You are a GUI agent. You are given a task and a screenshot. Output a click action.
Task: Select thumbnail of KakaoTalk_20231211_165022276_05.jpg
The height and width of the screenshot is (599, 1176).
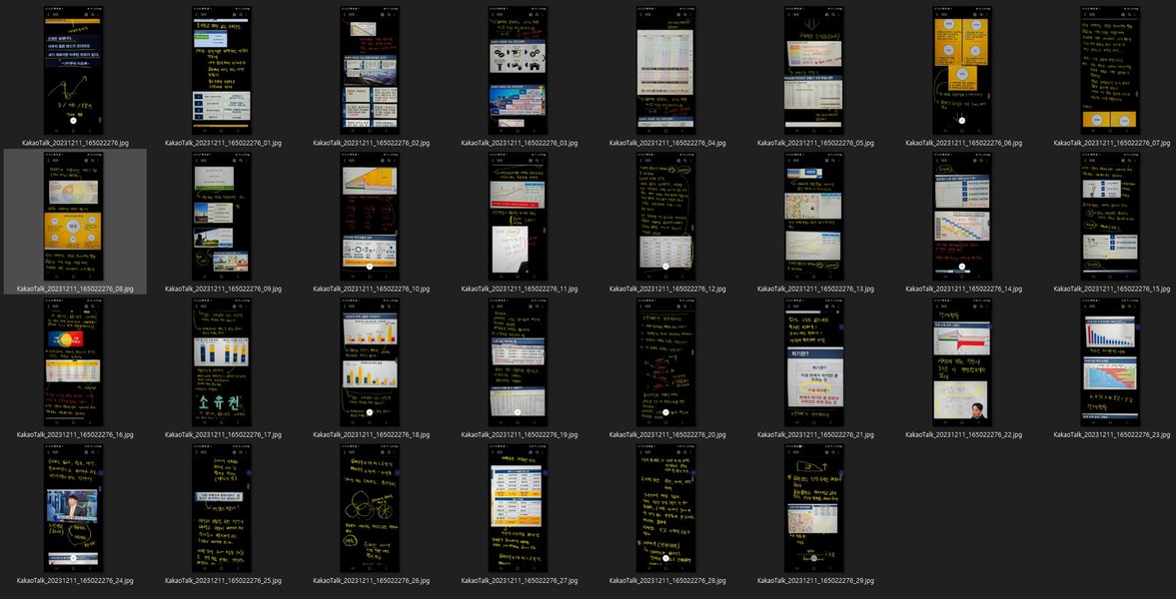coord(813,71)
